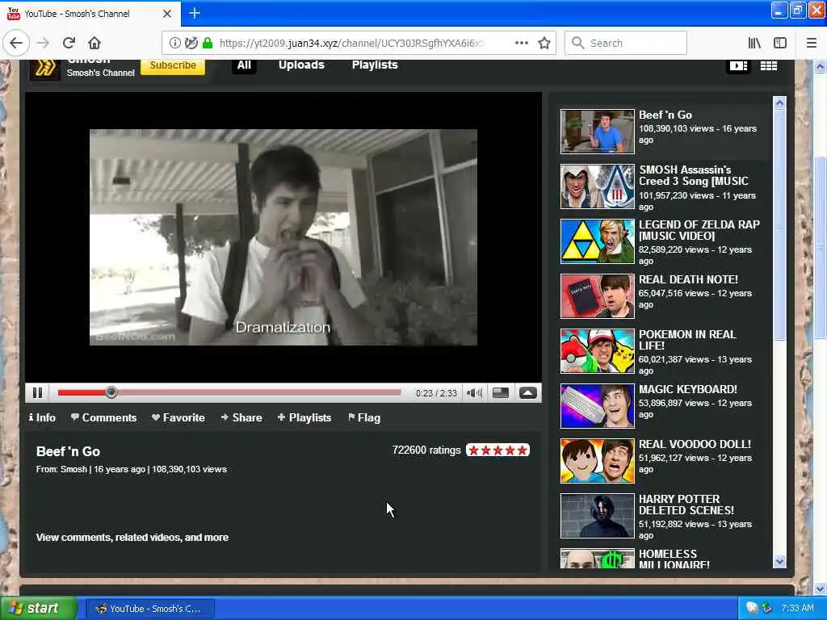
Task: Click the browser Search box
Action: [x=626, y=43]
